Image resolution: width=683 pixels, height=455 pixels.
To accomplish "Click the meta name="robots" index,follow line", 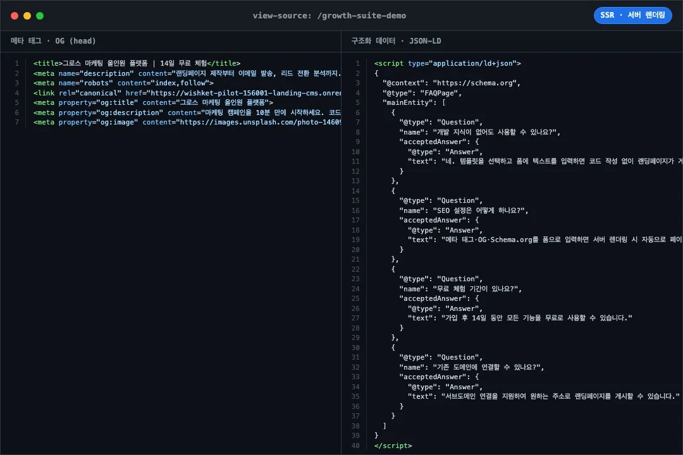I will 123,83.
